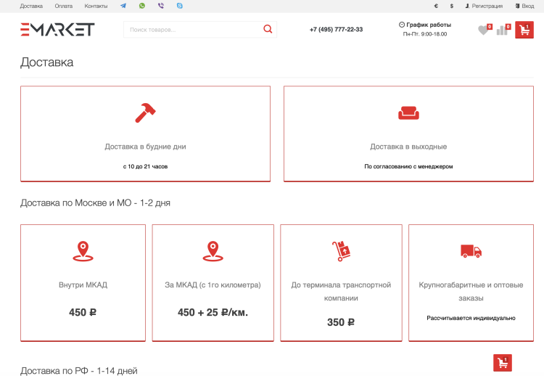Screen dimensions: 544x376
Task: Click the sofa icon for weekend delivery
Action: [408, 113]
